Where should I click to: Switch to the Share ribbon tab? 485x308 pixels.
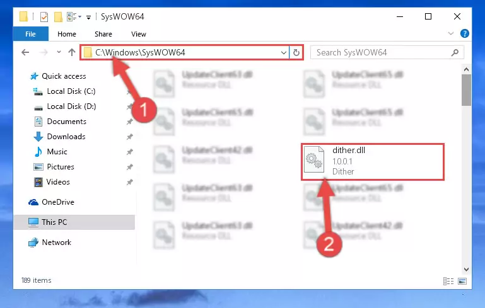click(x=103, y=34)
